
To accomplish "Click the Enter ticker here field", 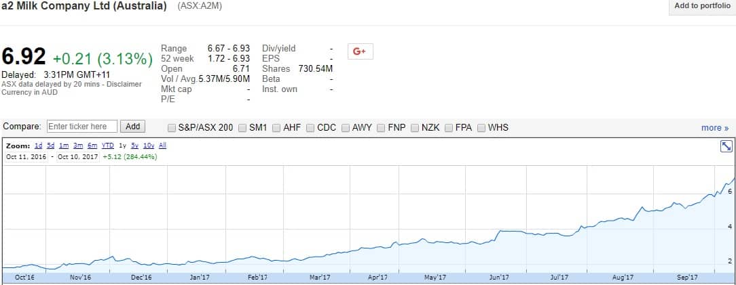I will click(81, 127).
